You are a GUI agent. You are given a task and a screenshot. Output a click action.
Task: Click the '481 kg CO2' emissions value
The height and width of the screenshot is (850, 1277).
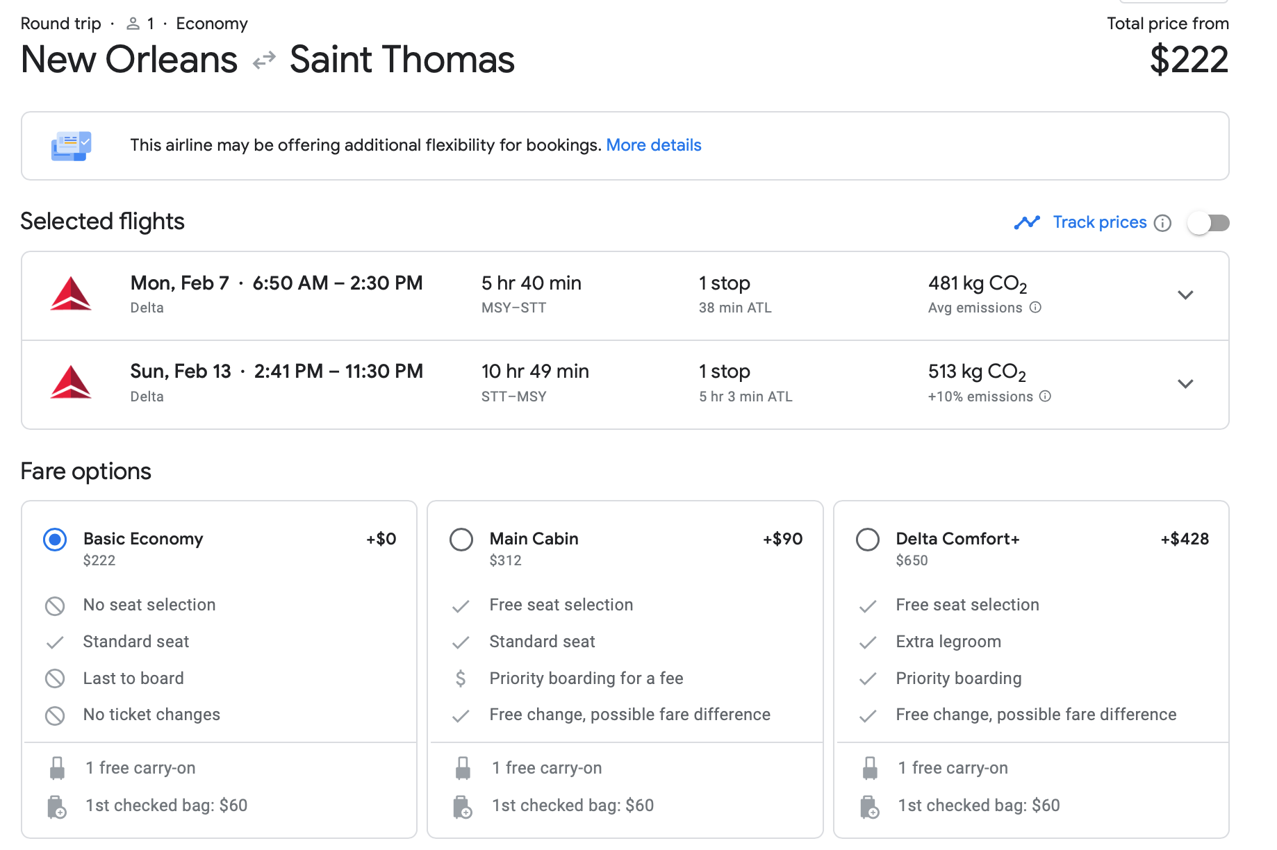pos(978,284)
